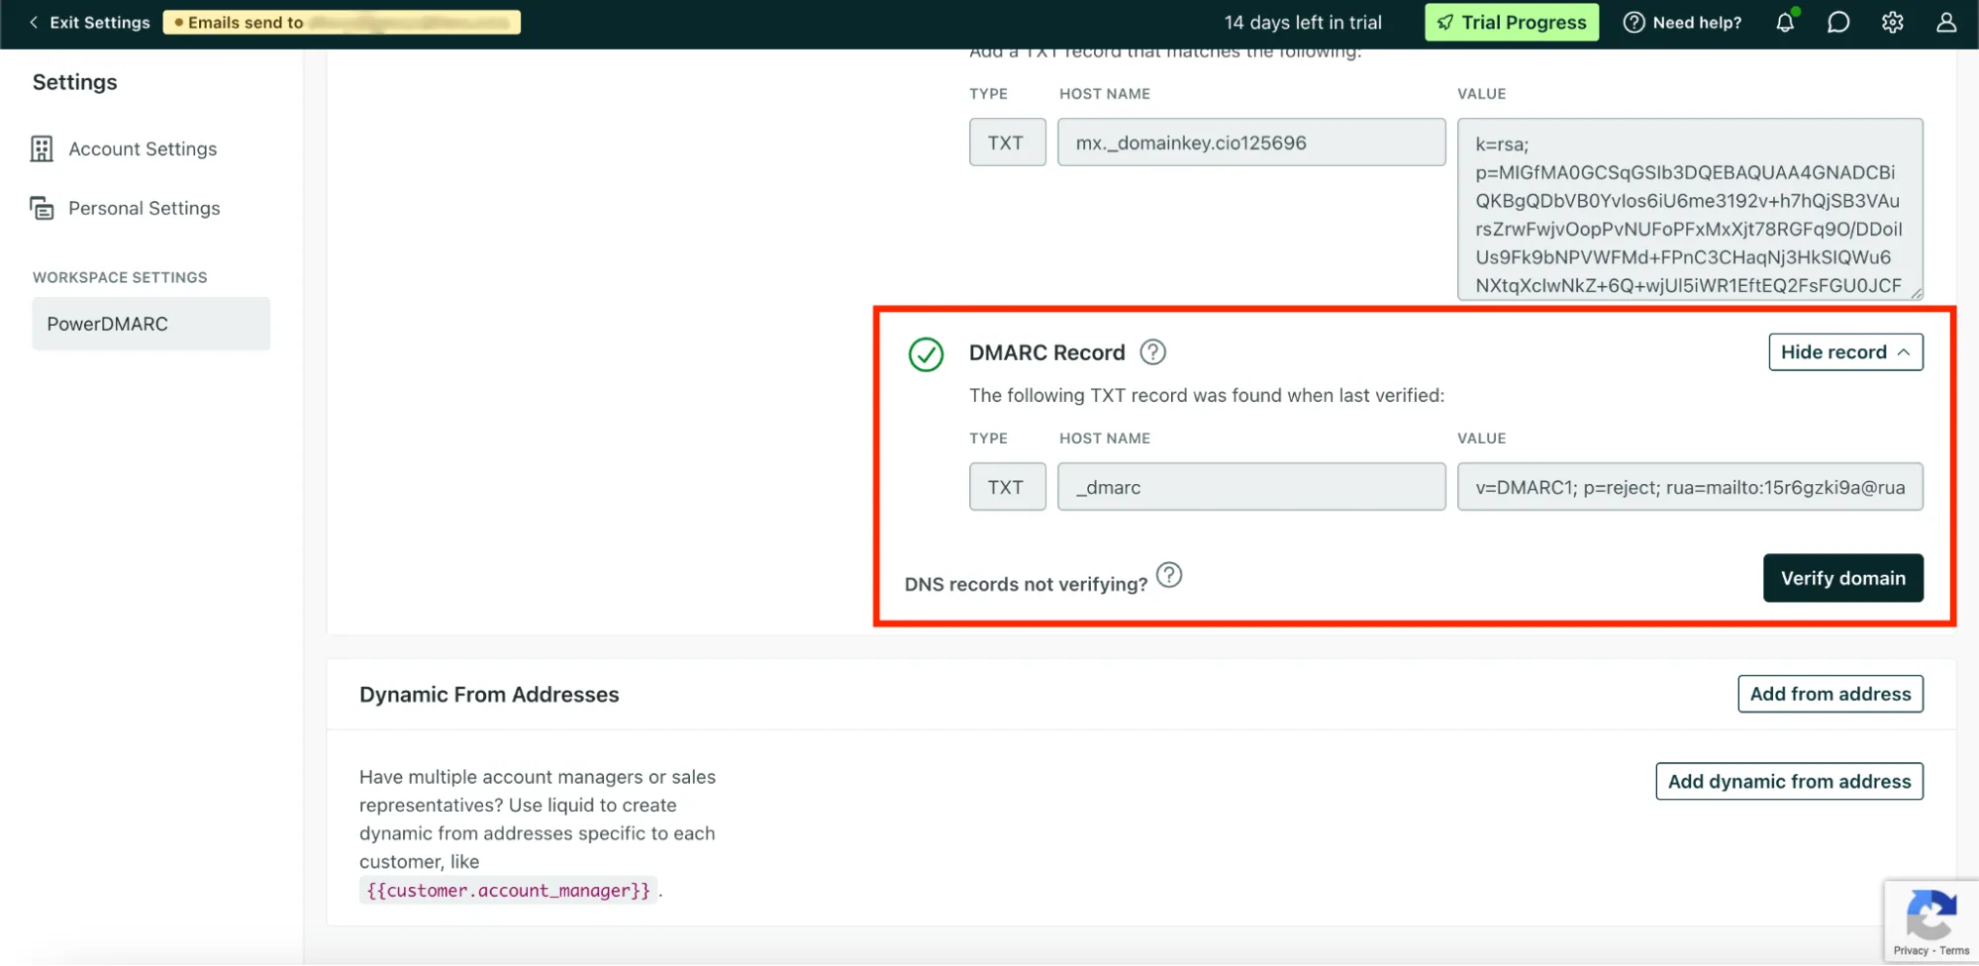Click the green DMARC verified checkmark icon
The width and height of the screenshot is (1979, 966).
tap(926, 354)
